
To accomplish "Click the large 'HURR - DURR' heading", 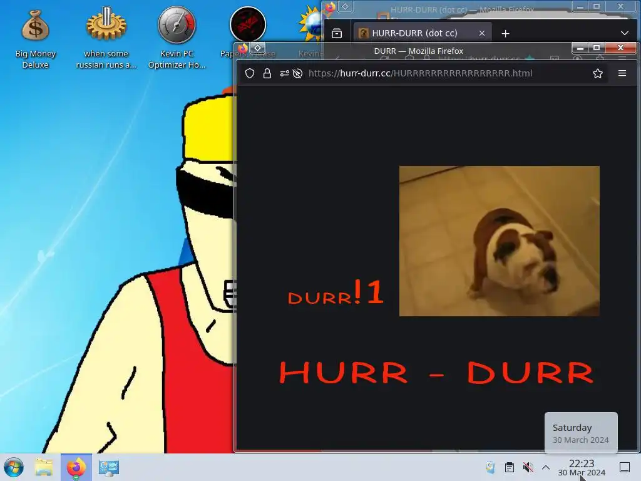I will (436, 372).
